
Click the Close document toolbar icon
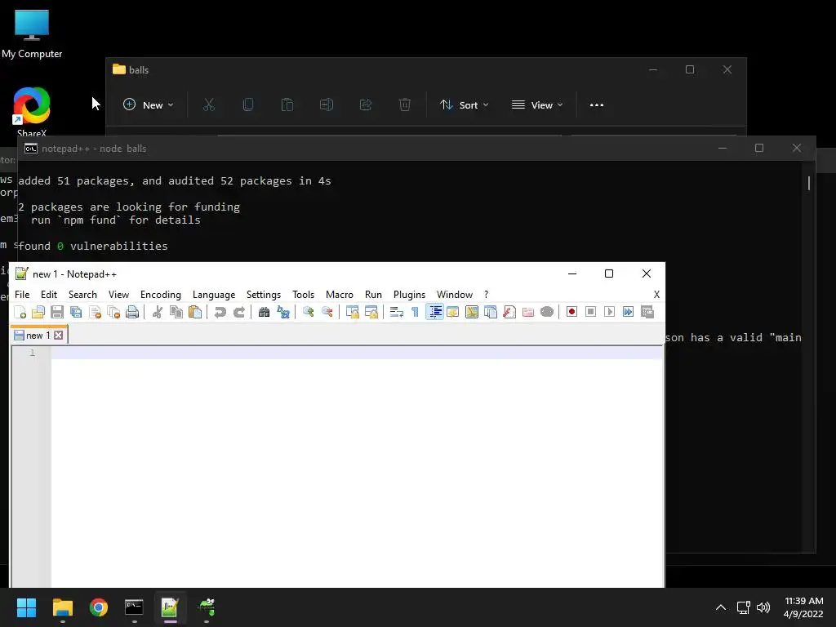(95, 313)
